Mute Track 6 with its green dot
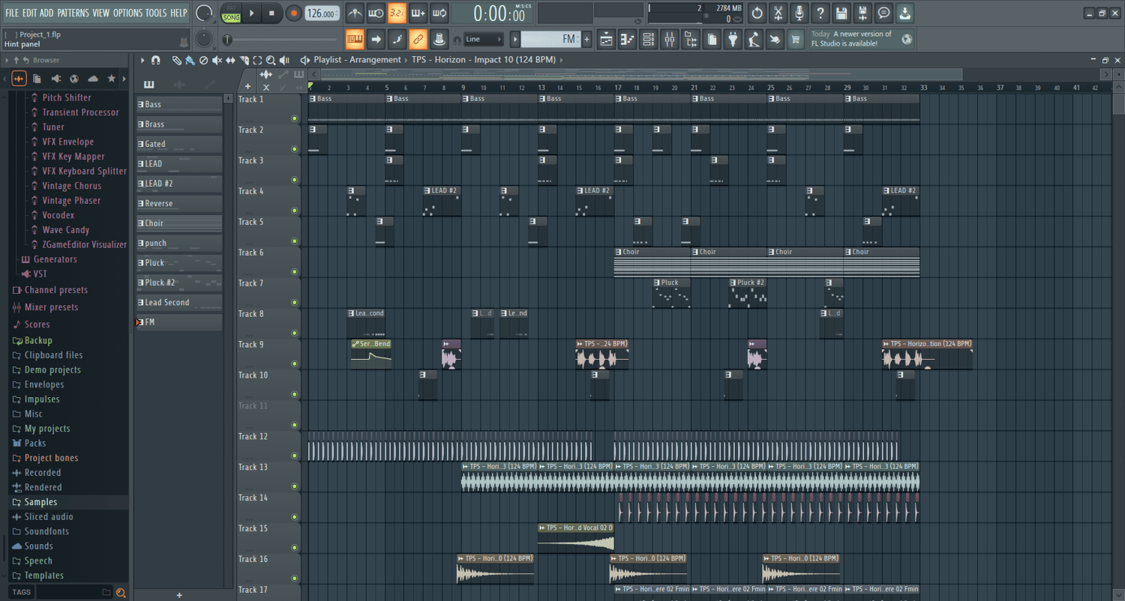This screenshot has width=1125, height=601. 295,272
